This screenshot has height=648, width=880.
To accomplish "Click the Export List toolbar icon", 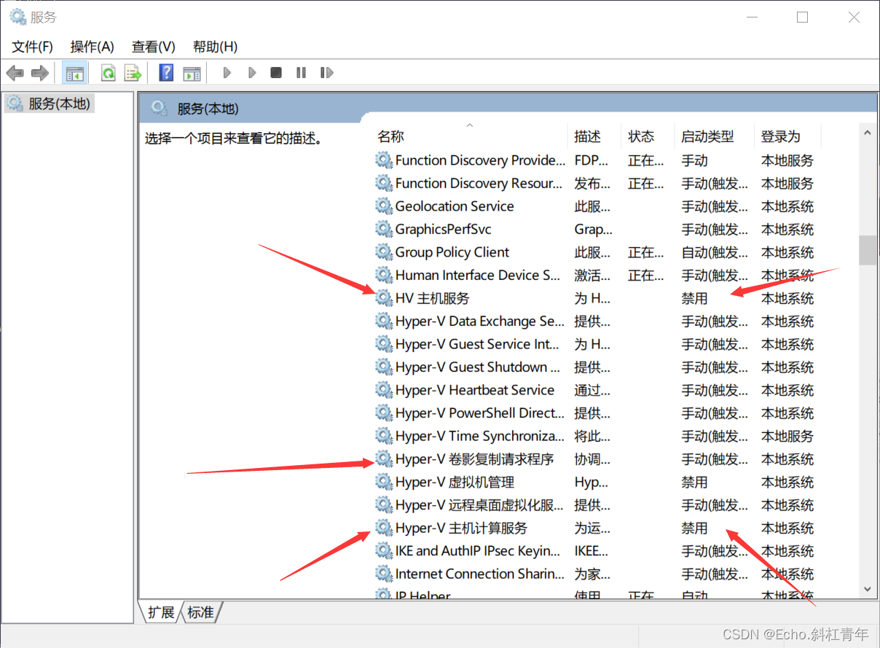I will (x=132, y=73).
